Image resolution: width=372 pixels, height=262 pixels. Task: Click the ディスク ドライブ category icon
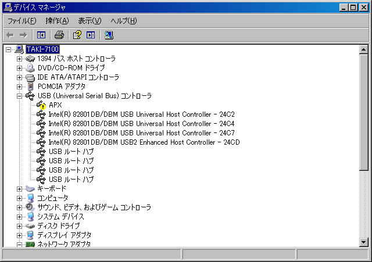[x=30, y=226]
